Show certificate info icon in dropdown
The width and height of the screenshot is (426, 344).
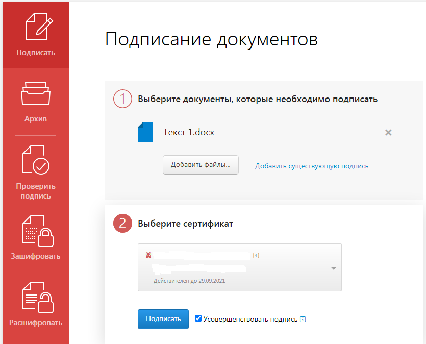pos(256,255)
